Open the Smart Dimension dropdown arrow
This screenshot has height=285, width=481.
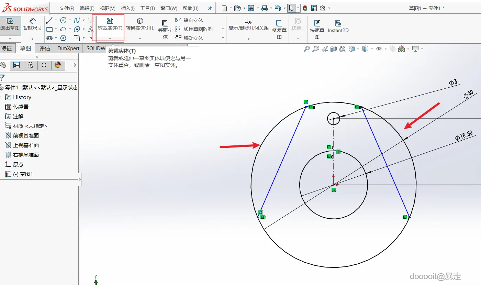pos(33,39)
